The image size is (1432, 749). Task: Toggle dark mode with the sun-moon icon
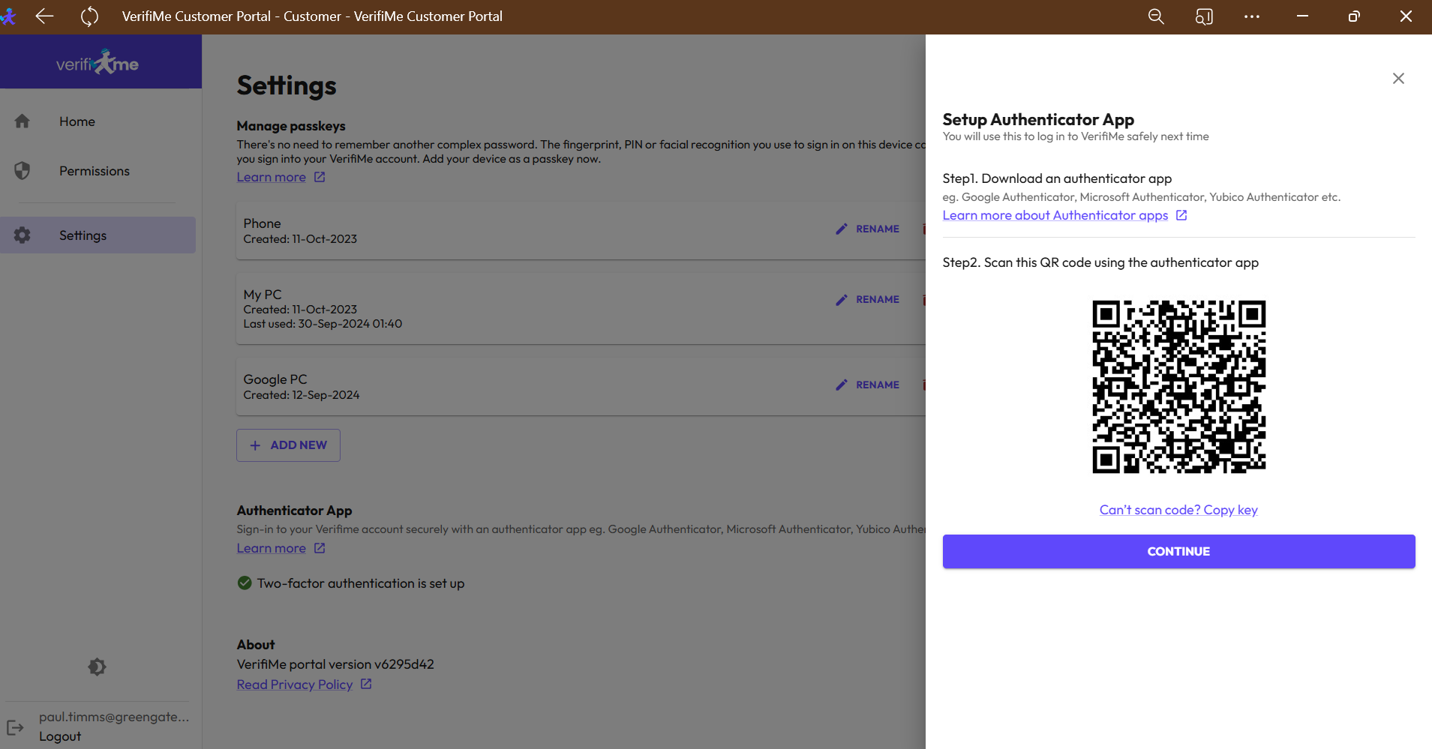click(x=97, y=667)
